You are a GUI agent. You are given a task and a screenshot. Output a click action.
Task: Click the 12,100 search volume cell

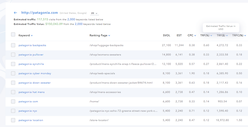click(x=166, y=64)
